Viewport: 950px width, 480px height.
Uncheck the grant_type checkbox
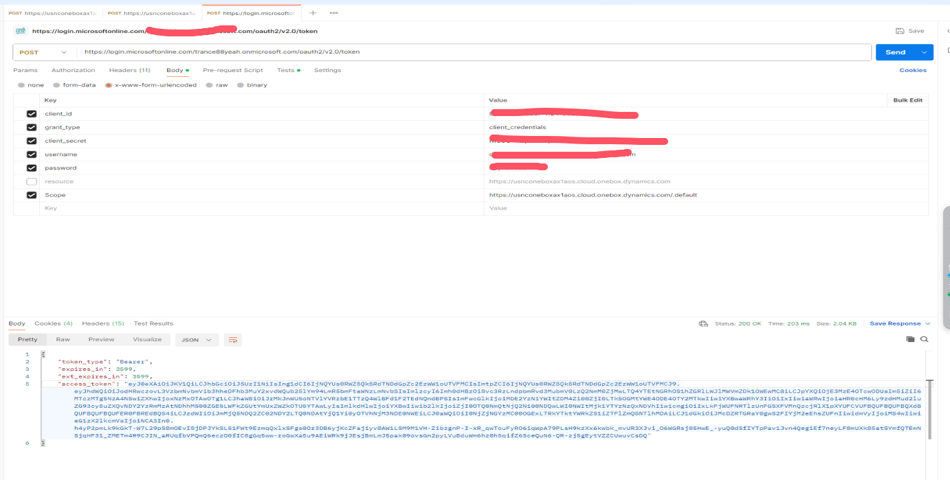(32, 127)
